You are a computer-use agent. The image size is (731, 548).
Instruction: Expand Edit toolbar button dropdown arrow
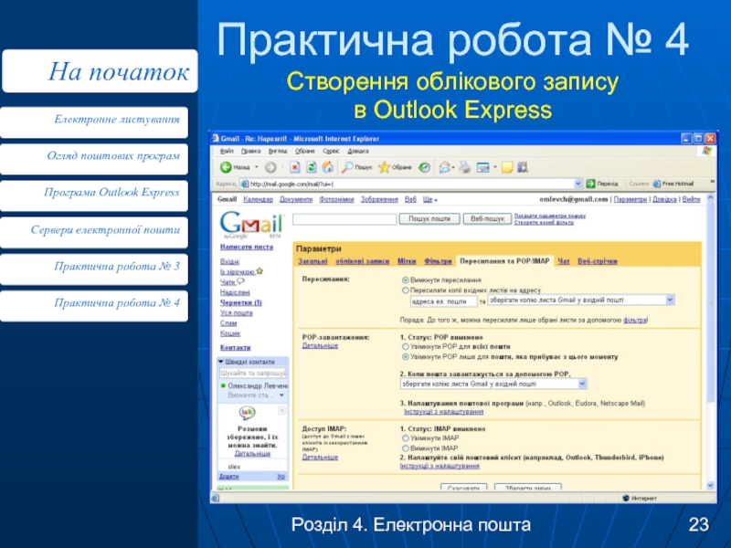(x=494, y=167)
